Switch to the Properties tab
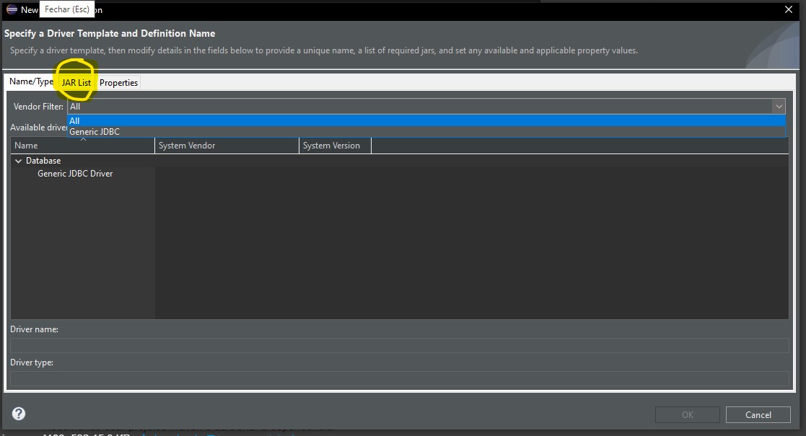 119,83
